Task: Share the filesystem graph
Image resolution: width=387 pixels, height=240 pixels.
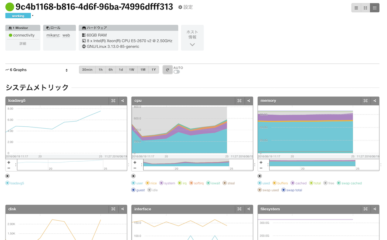Action: point(375,209)
